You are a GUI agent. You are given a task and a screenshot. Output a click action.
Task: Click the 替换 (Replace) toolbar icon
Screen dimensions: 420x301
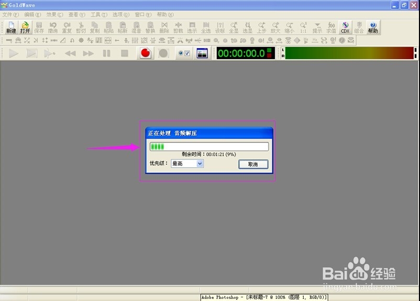(x=150, y=28)
